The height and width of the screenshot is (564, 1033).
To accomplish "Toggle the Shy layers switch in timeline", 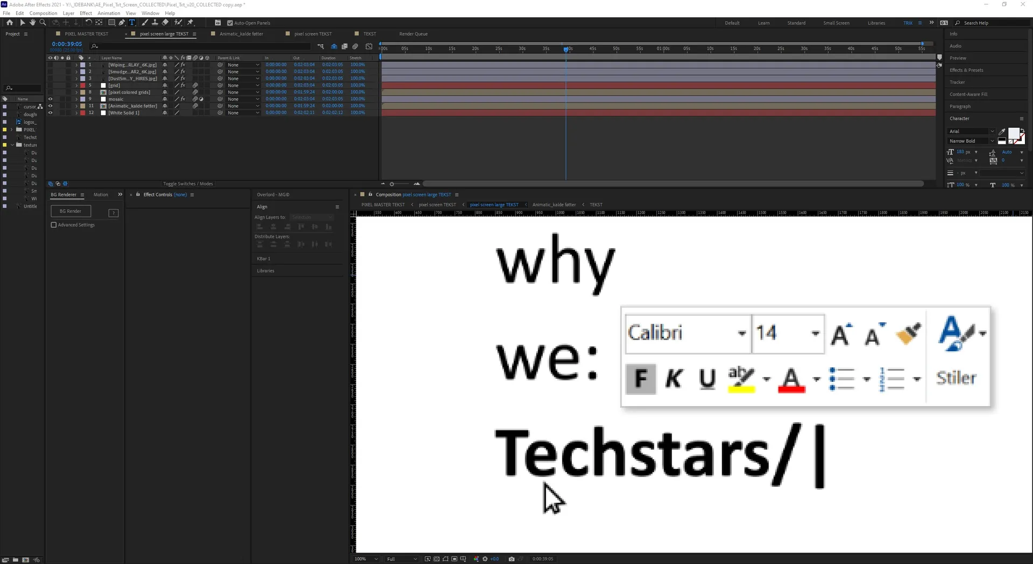I will pos(334,46).
